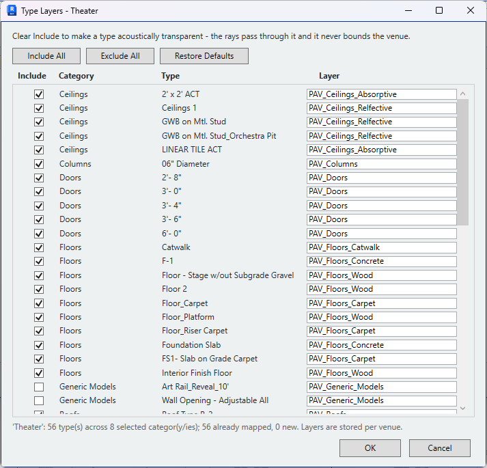Click the Layer column header
The image size is (487, 468).
pyautogui.click(x=329, y=76)
